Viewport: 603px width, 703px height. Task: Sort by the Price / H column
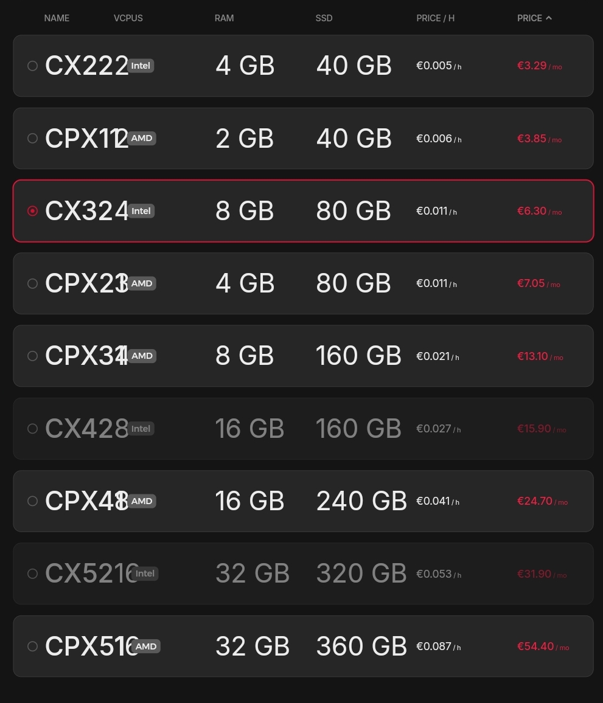435,18
